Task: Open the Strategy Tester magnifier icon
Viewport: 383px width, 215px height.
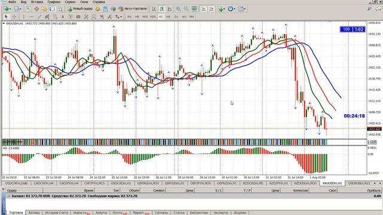Action: [x=60, y=9]
